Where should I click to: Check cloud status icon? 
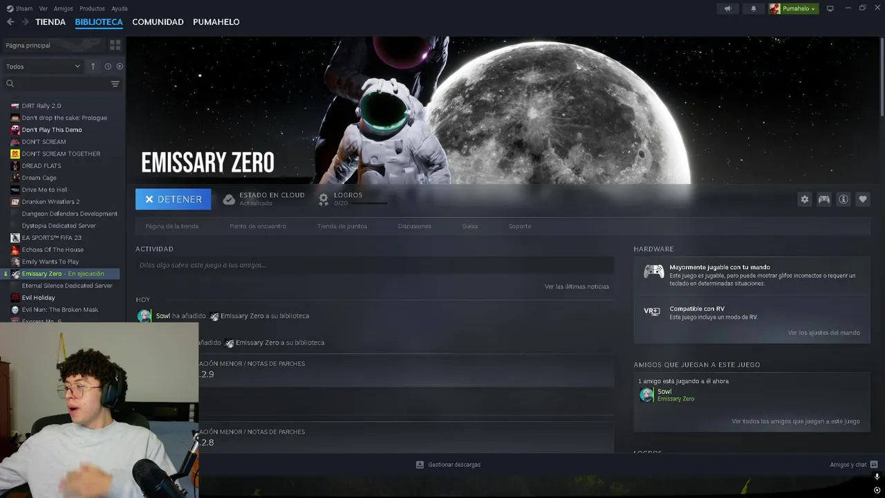[x=229, y=199]
